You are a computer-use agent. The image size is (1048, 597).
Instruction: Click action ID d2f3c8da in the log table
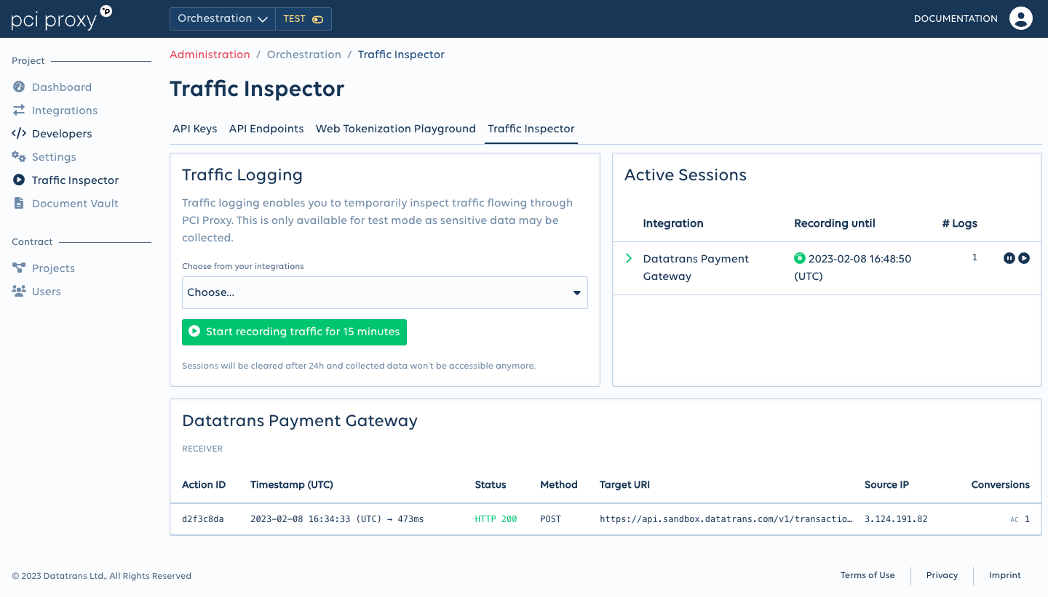[x=203, y=519]
